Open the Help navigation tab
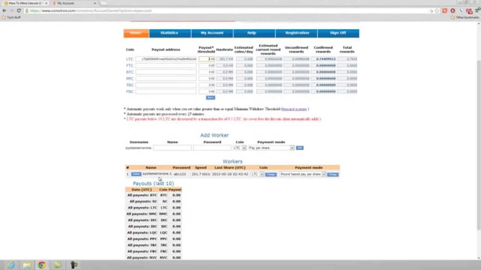Screen dimensions: 481x270 [254, 33]
